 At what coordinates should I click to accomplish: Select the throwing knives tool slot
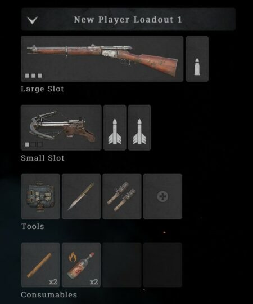(122, 196)
